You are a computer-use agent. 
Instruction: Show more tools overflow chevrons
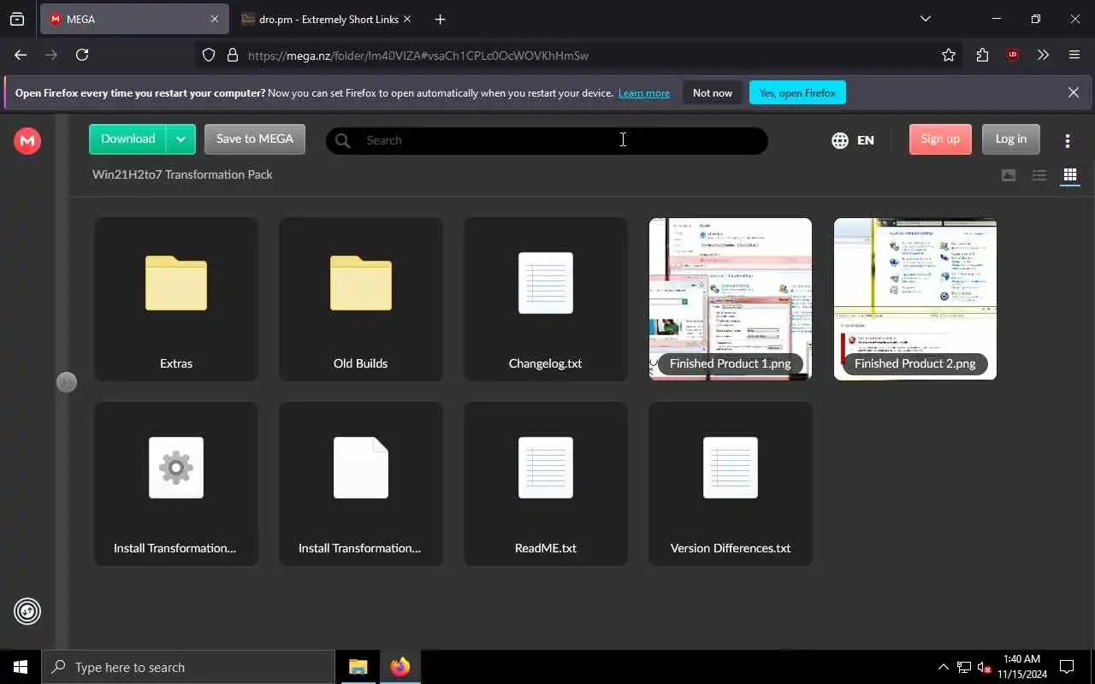point(1043,55)
